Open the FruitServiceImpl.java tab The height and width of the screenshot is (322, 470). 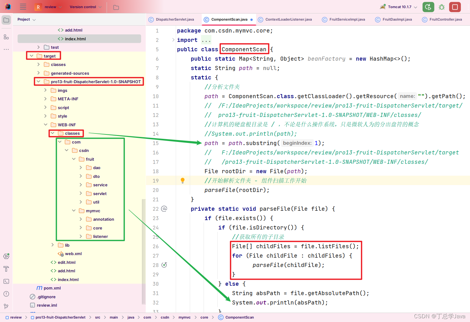[x=343, y=19]
